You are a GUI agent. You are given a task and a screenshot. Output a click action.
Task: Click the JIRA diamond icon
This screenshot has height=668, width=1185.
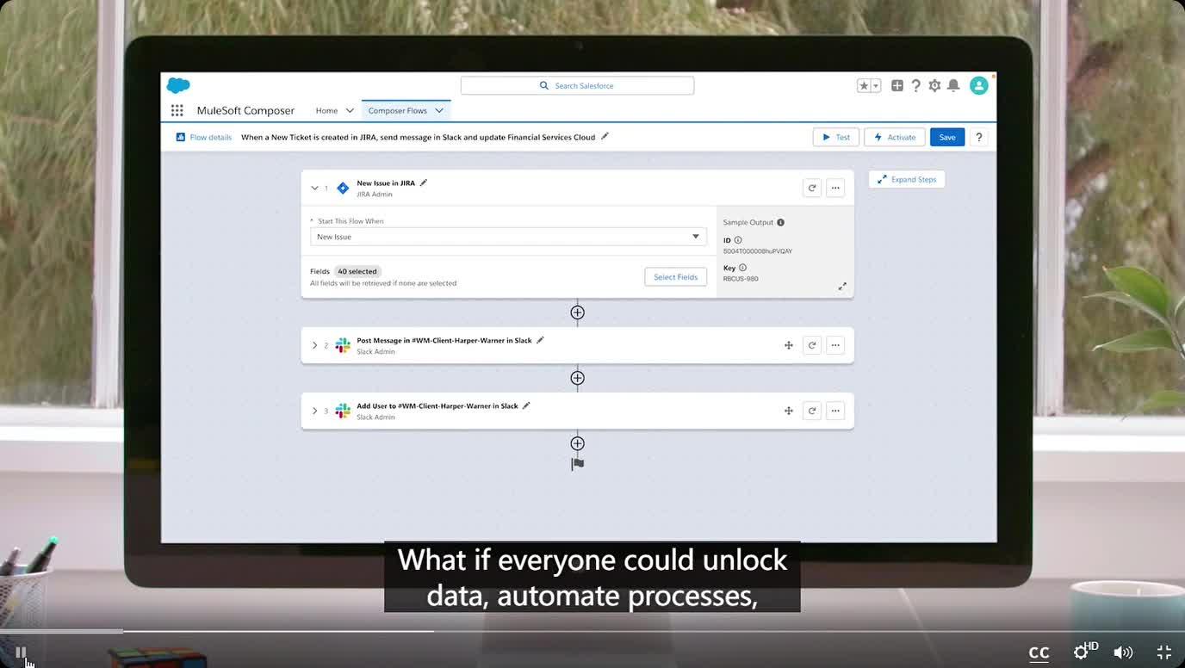click(x=343, y=188)
